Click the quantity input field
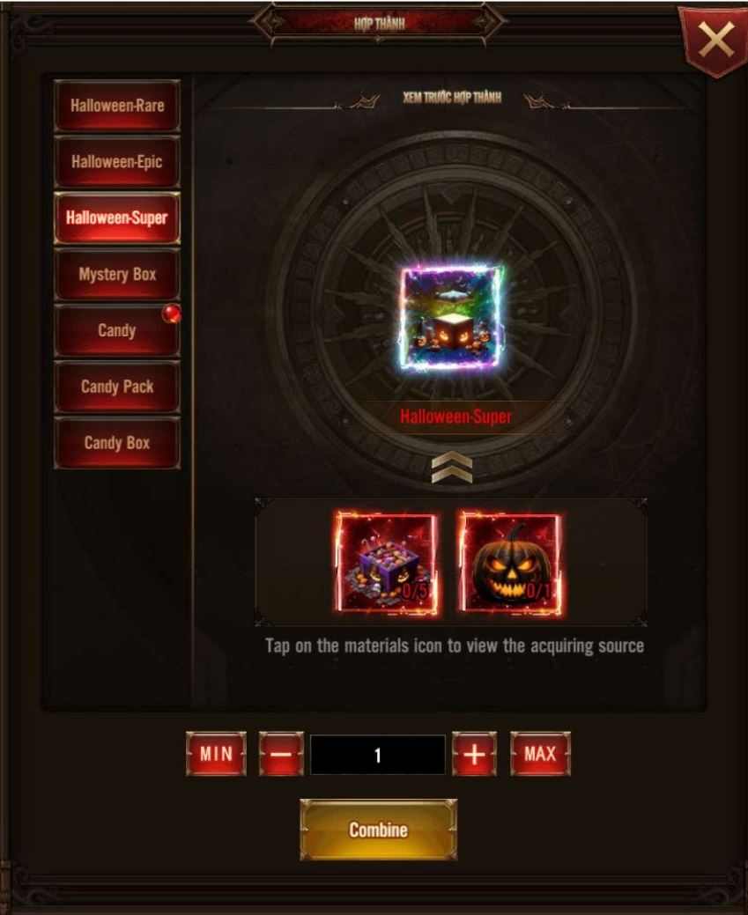Screen dimensions: 748x915 coord(378,755)
